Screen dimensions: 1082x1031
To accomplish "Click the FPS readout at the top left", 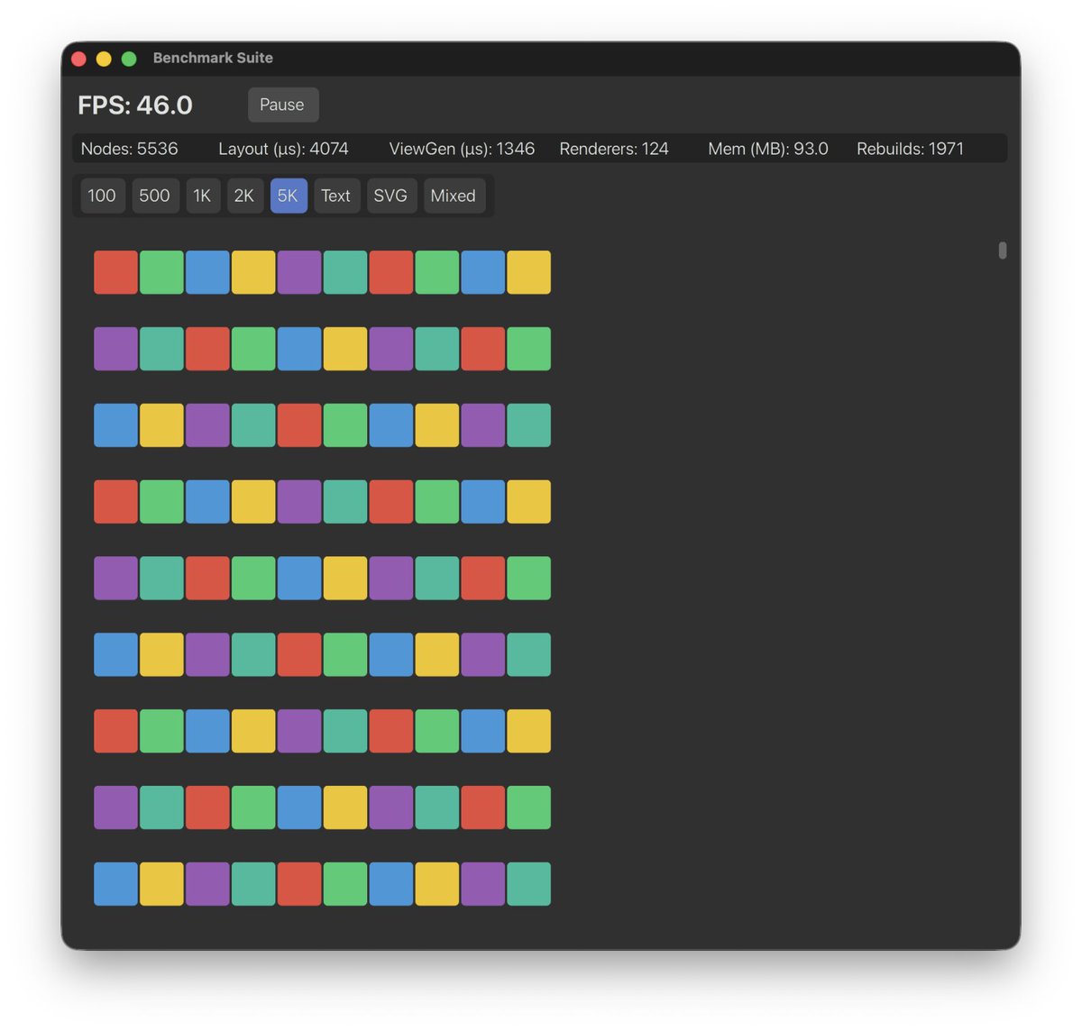I will pos(133,105).
